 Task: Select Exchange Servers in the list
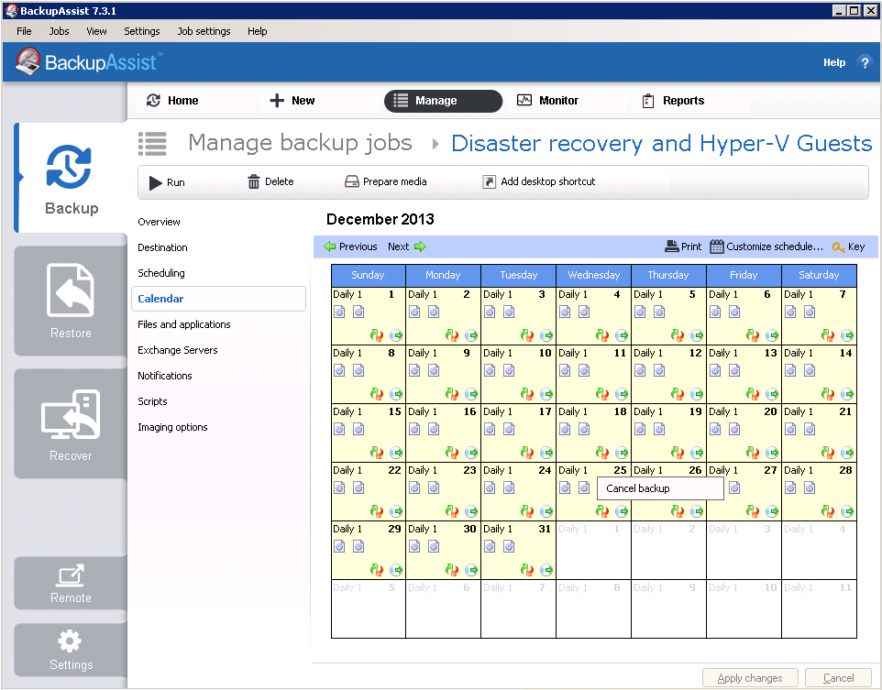178,350
